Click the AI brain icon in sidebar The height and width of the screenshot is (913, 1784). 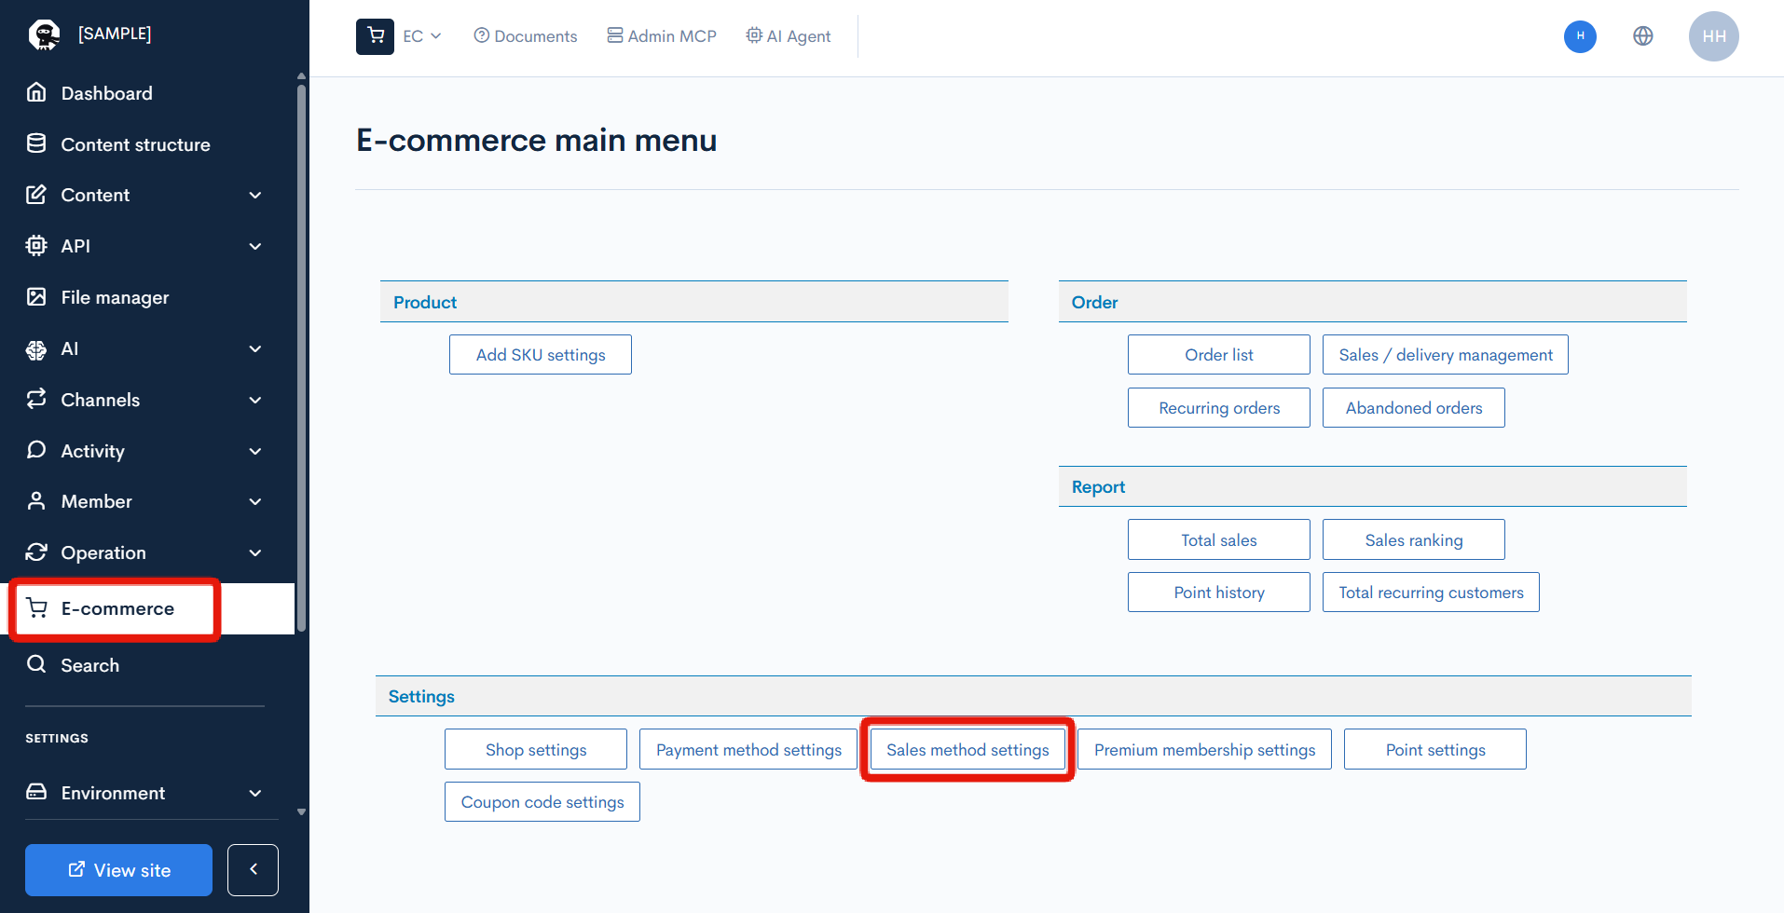(x=36, y=349)
